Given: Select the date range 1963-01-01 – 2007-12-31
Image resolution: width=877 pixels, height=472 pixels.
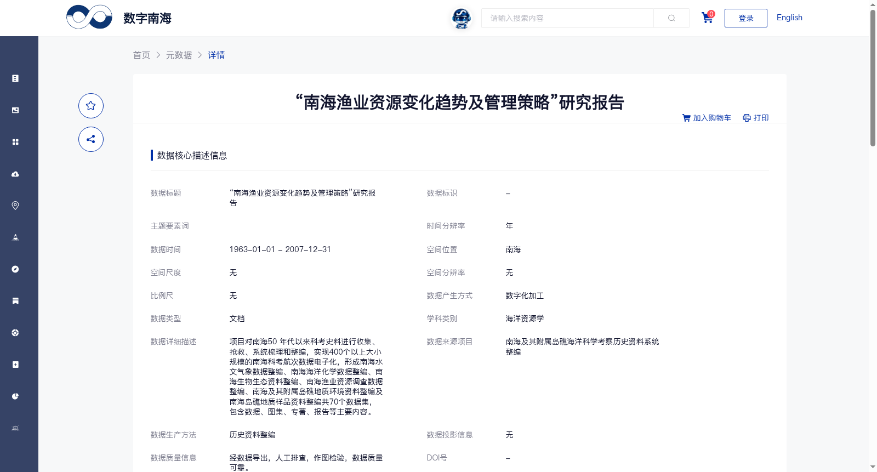Looking at the screenshot, I should (280, 249).
